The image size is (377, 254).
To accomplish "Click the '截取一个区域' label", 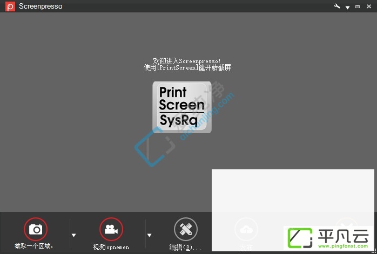I will pyautogui.click(x=34, y=246).
